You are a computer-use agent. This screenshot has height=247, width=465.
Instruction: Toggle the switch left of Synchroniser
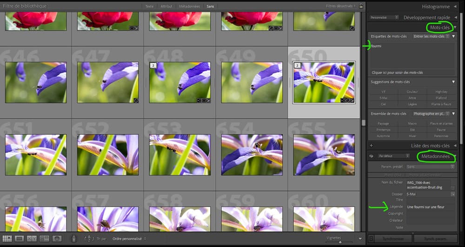pos(371,239)
